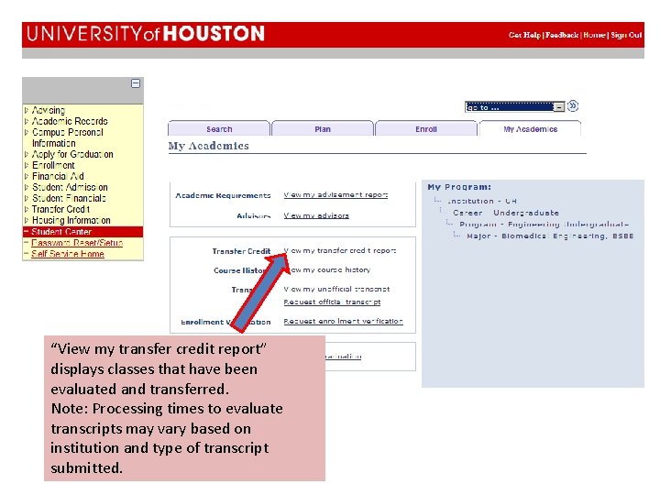
Task: Click the go arrow beside the dropdown
Action: pyautogui.click(x=573, y=105)
